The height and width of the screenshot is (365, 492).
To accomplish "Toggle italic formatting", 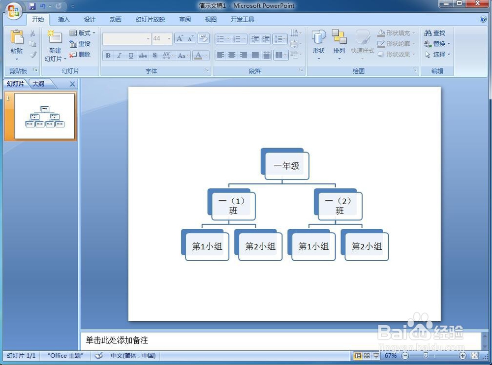I will coord(119,56).
